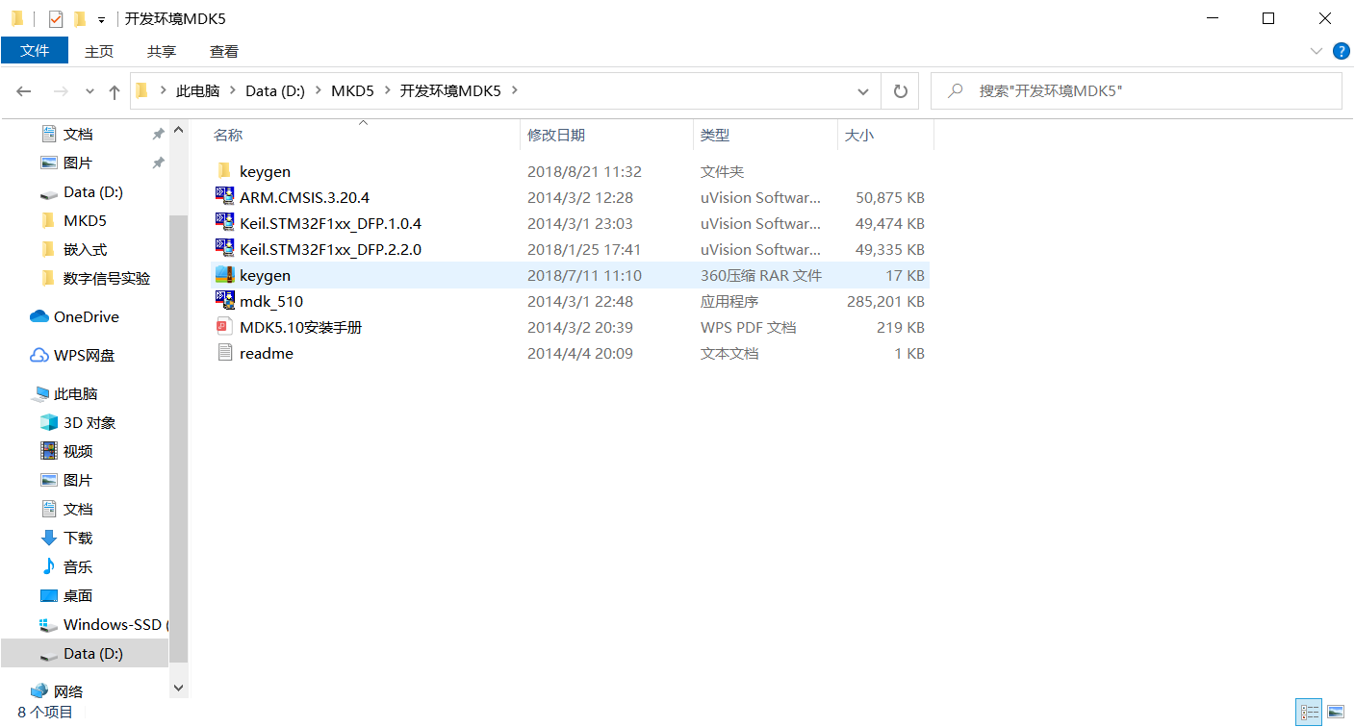Image resolution: width=1355 pixels, height=727 pixels.
Task: Switch to details view
Action: 1309,711
